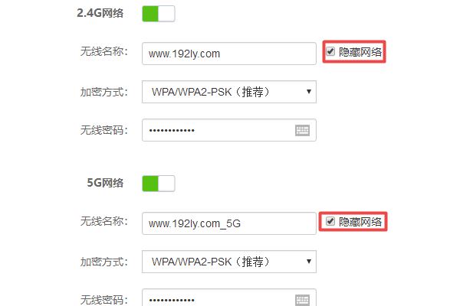Image resolution: width=460 pixels, height=306 pixels.
Task: Toggle the 2.4G网络 switch off
Action: [159, 14]
